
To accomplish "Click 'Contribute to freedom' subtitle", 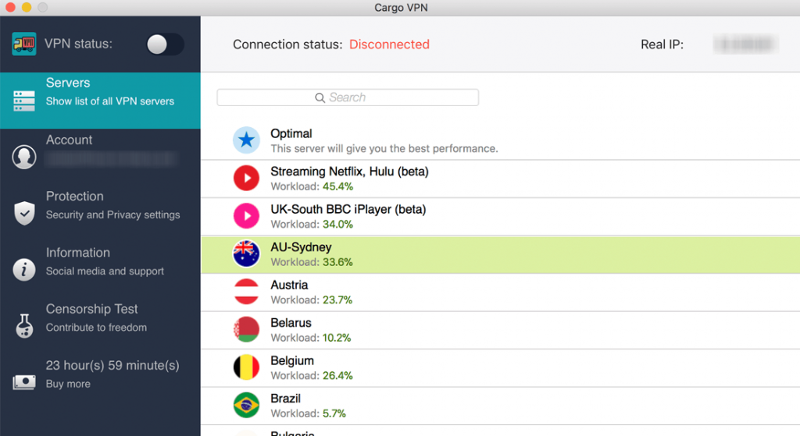I will [96, 328].
